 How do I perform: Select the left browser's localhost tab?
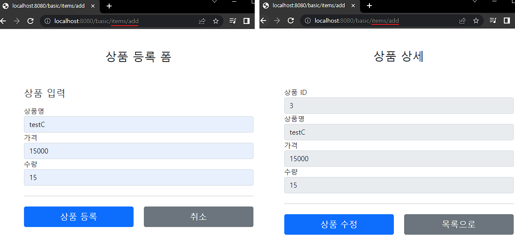click(49, 6)
